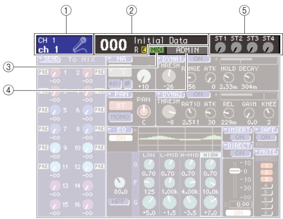Toggle mute group 3

coord(266,179)
